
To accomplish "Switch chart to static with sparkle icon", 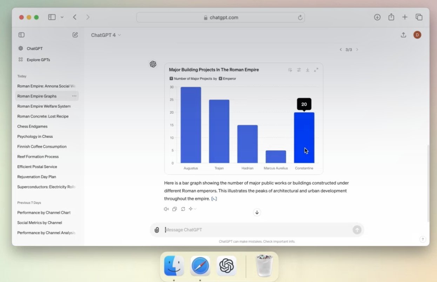I will (x=290, y=70).
